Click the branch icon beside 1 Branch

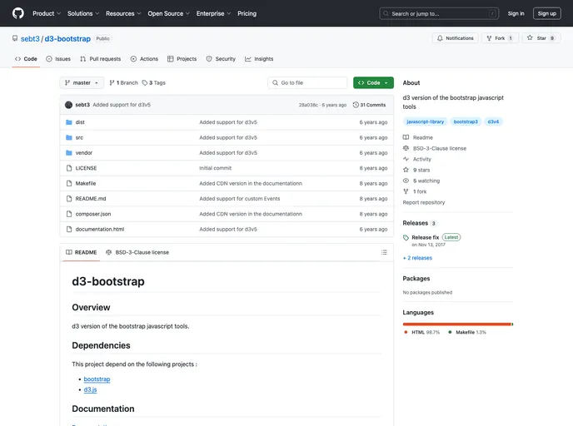[x=112, y=83]
